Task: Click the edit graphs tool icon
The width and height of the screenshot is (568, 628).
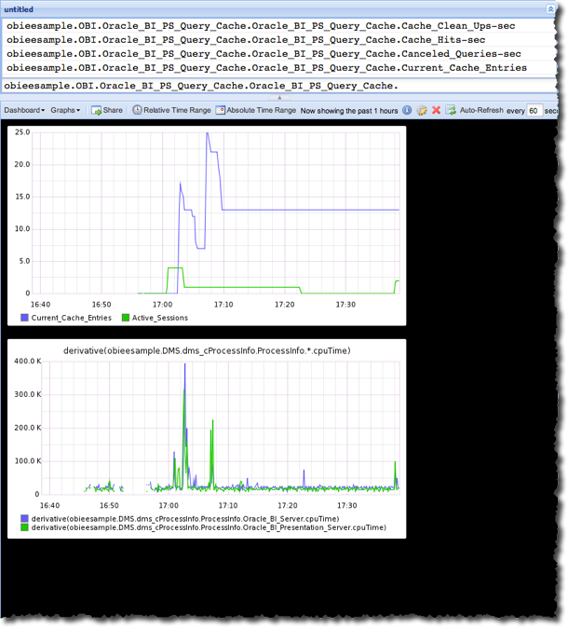Action: coord(422,110)
